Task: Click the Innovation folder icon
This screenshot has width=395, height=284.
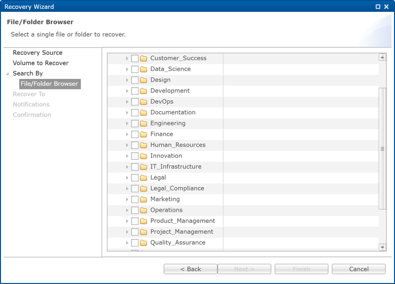Action: [144, 156]
